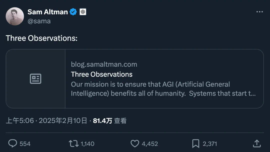Select the tweet text Three Observations
This screenshot has height=152, width=270.
pyautogui.click(x=41, y=38)
